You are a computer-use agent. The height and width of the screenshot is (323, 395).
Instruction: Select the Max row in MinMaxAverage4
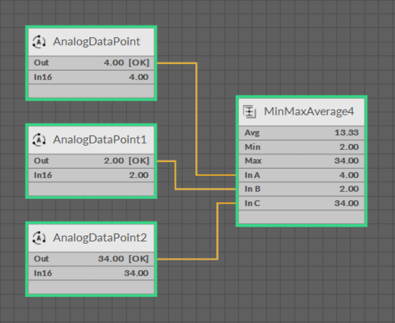click(x=301, y=161)
